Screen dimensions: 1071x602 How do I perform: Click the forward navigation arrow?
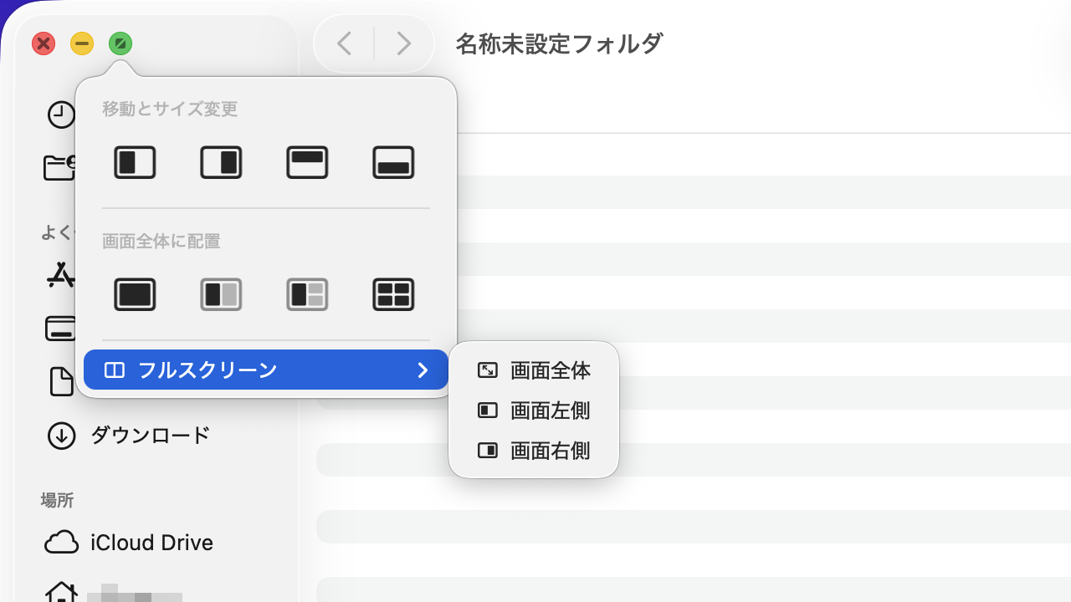coord(404,43)
